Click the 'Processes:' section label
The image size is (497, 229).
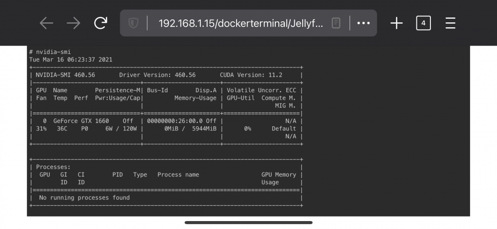pyautogui.click(x=53, y=167)
